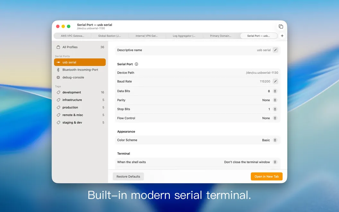Viewport: 339px width, 212px height.
Task: Click the development tag icon
Action: coord(58,93)
